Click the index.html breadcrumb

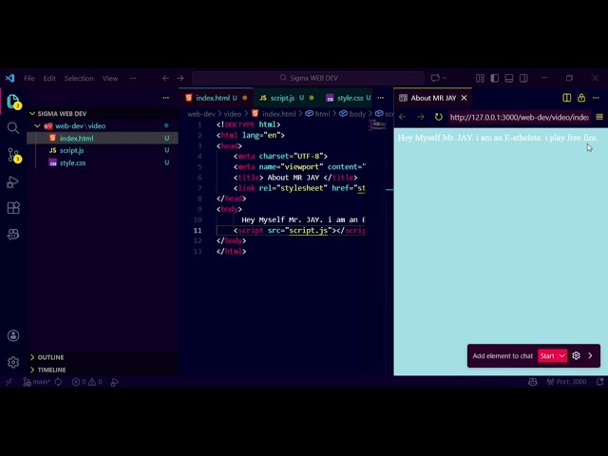coord(275,114)
